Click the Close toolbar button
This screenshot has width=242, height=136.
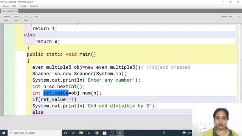(26, 20)
